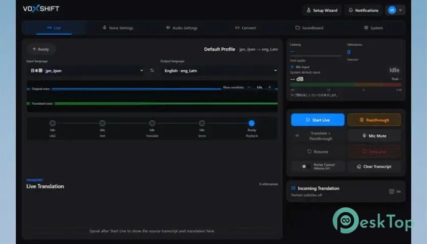The image size is (427, 244).
Task: Click the Default Profile label
Action: pos(220,49)
